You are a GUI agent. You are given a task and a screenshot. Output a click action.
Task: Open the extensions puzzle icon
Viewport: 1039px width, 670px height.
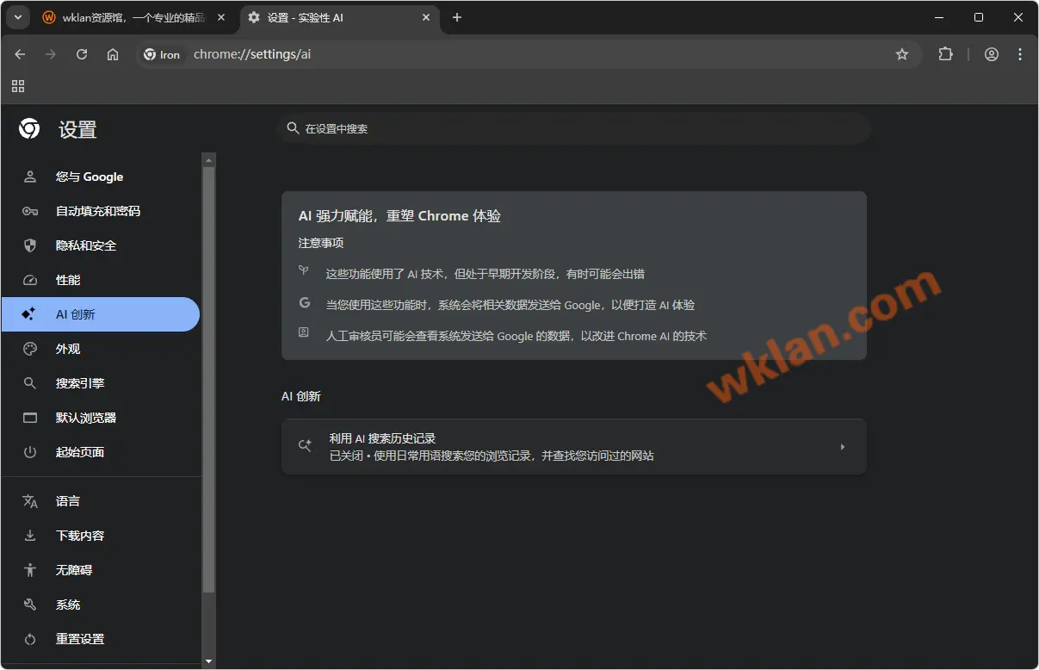pyautogui.click(x=945, y=54)
